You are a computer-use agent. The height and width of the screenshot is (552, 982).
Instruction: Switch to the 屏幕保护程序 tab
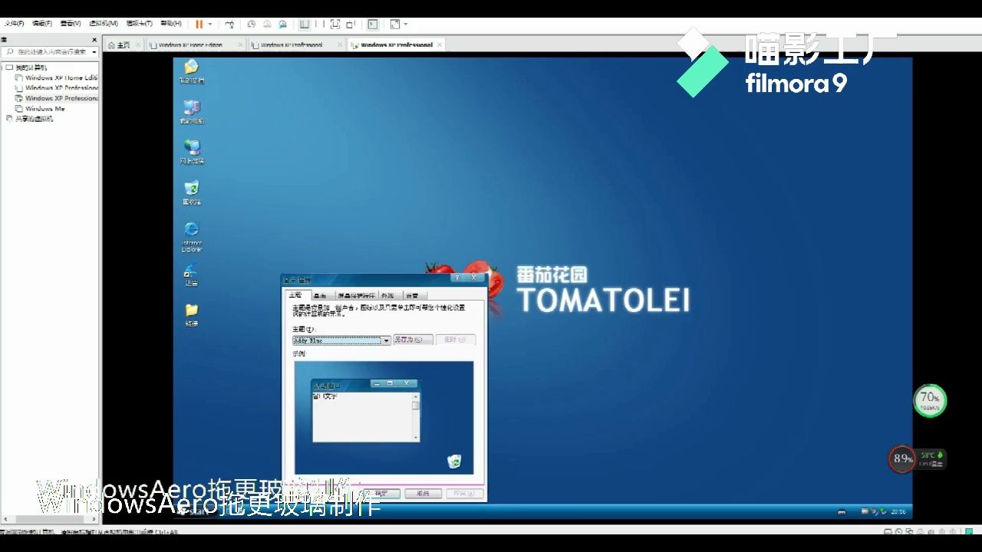click(357, 295)
